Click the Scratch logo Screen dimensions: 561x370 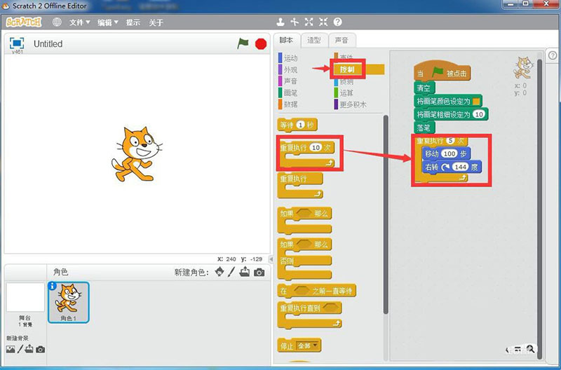[24, 22]
